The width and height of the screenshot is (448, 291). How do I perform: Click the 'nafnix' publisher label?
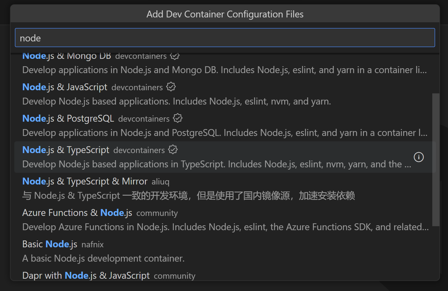pyautogui.click(x=92, y=244)
